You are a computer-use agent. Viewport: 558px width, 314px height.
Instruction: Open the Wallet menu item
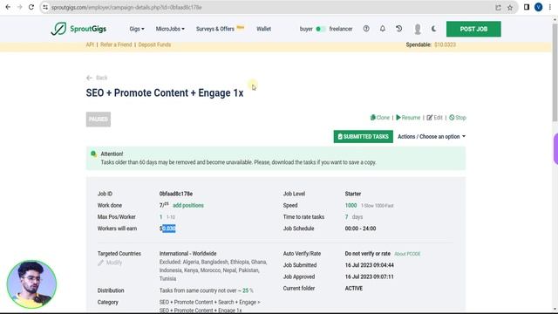[x=263, y=29]
